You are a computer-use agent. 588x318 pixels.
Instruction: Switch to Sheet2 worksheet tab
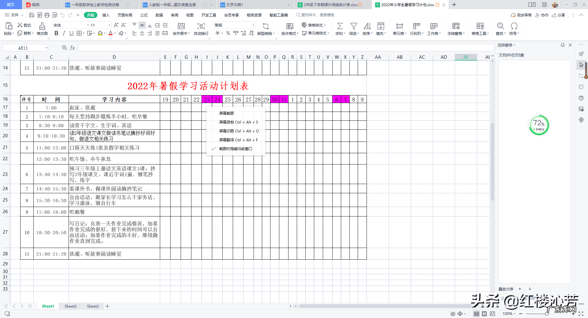70,306
